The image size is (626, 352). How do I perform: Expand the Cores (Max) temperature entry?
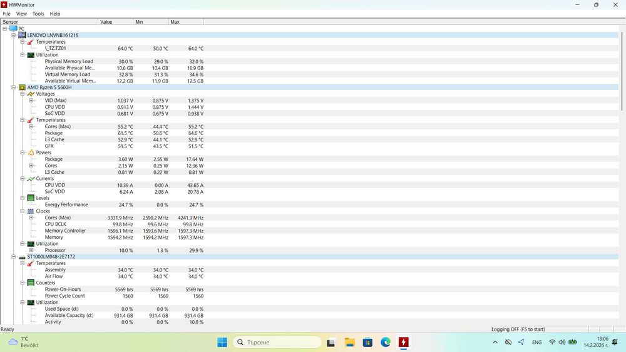click(x=31, y=126)
